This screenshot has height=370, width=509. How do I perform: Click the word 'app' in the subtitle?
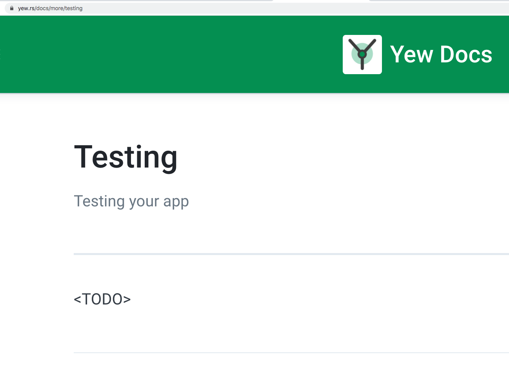pyautogui.click(x=176, y=202)
